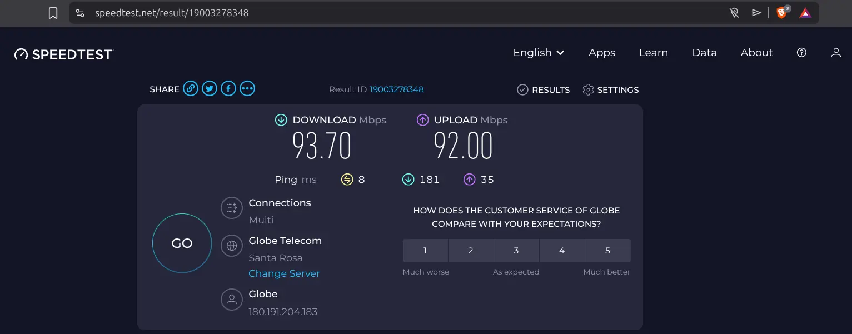Click Result ID 19003278348 link
The height and width of the screenshot is (334, 852).
[397, 89]
